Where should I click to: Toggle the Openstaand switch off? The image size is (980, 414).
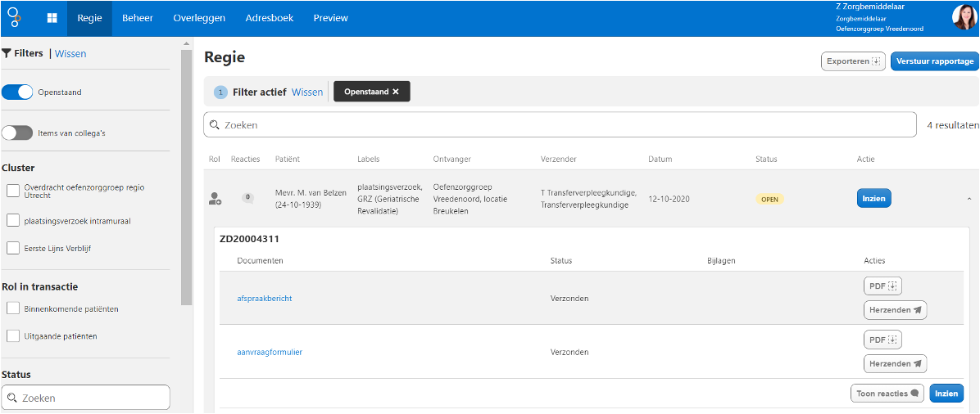click(17, 92)
